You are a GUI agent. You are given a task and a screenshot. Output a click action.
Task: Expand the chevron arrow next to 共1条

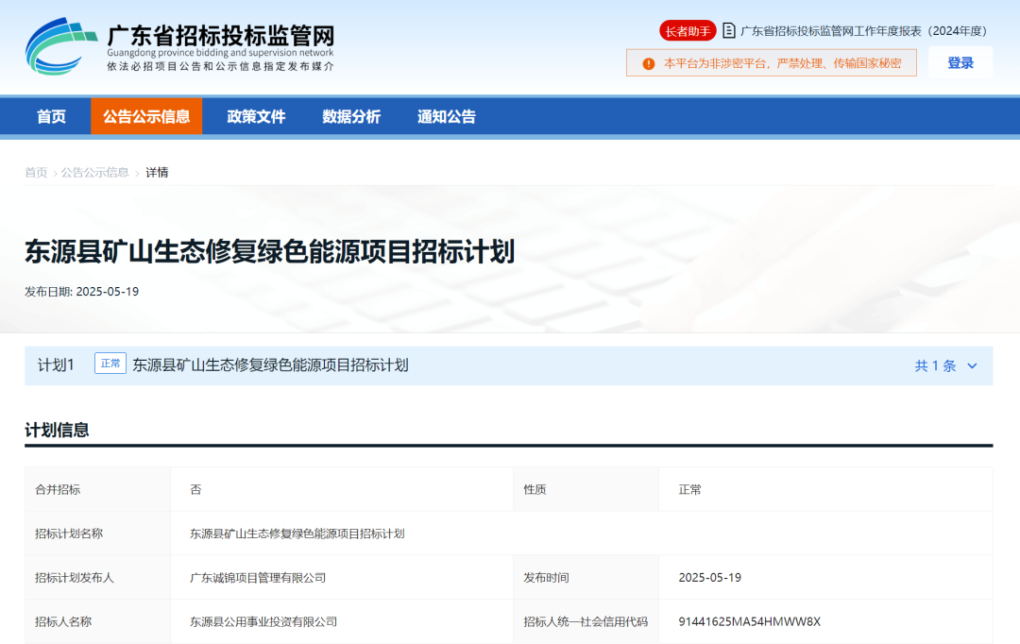972,366
